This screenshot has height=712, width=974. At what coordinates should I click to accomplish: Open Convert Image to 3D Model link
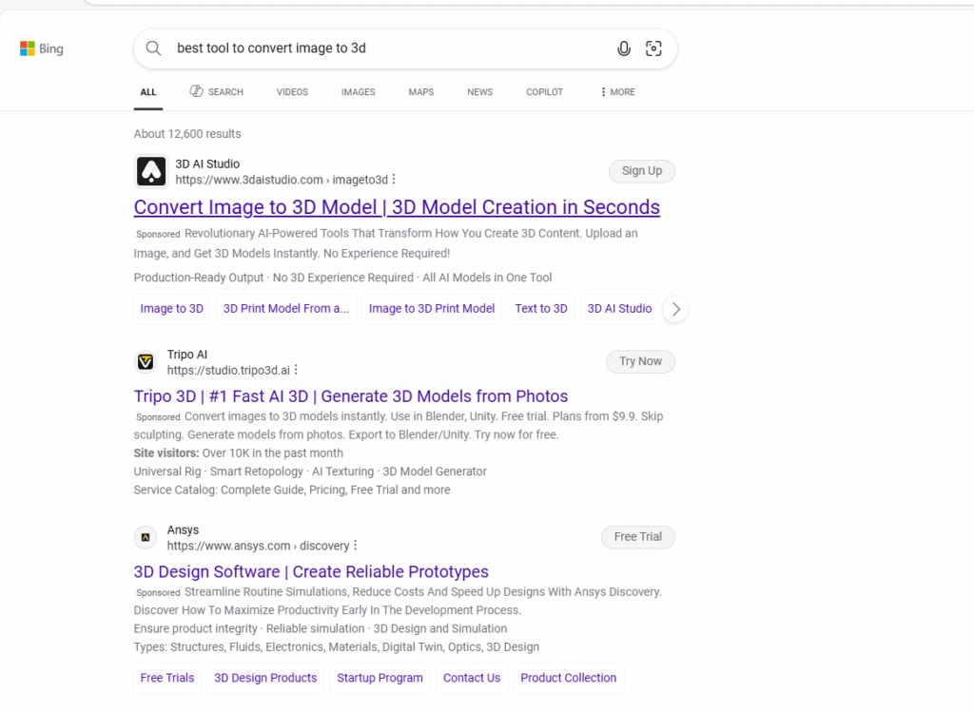pos(397,207)
